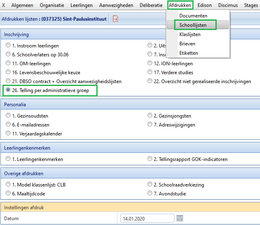Select radio 21. DBSO contract + Overzicht aanwezigheidslijsten
This screenshot has width=260, height=225.
8,81
